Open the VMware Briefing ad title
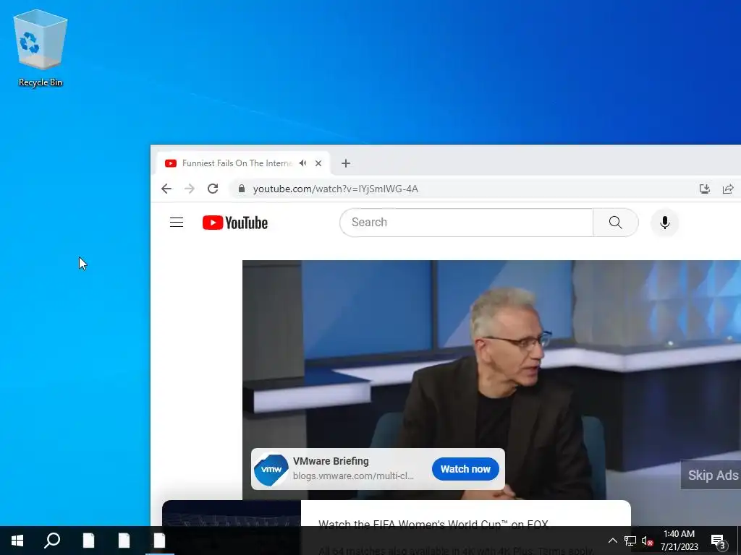741x555 pixels. pyautogui.click(x=331, y=461)
